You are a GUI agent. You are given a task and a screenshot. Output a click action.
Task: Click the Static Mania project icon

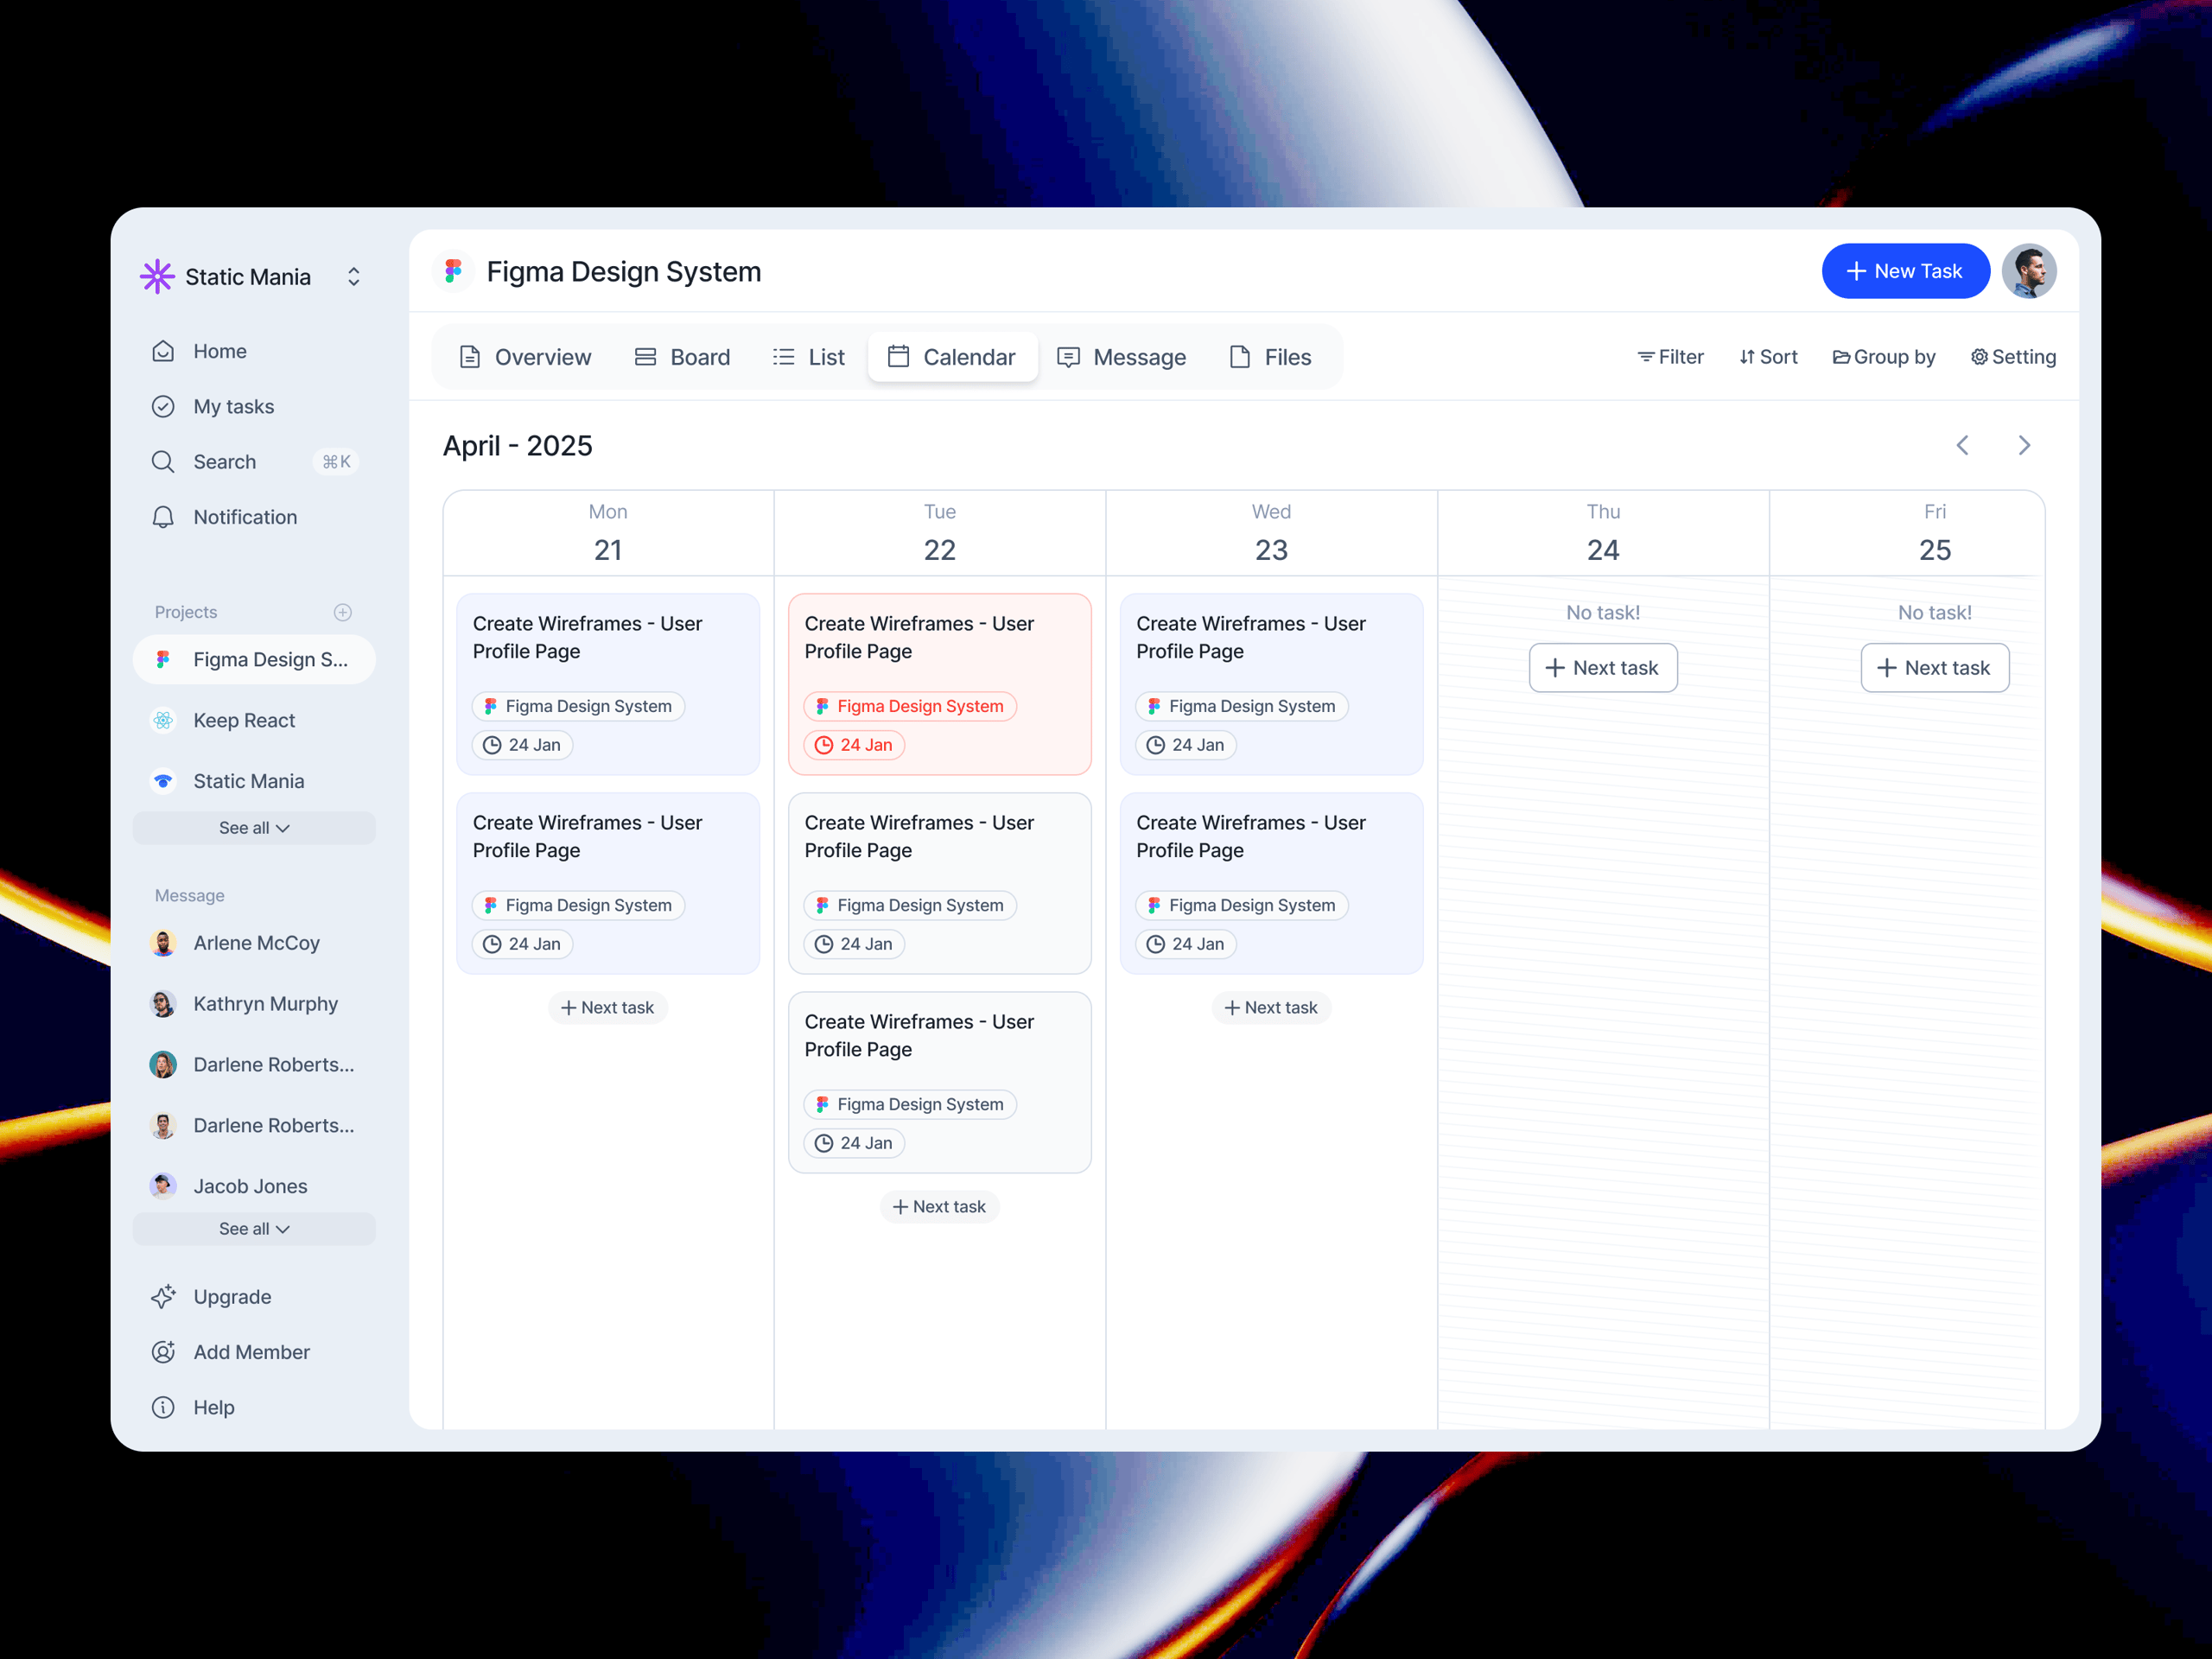point(163,781)
